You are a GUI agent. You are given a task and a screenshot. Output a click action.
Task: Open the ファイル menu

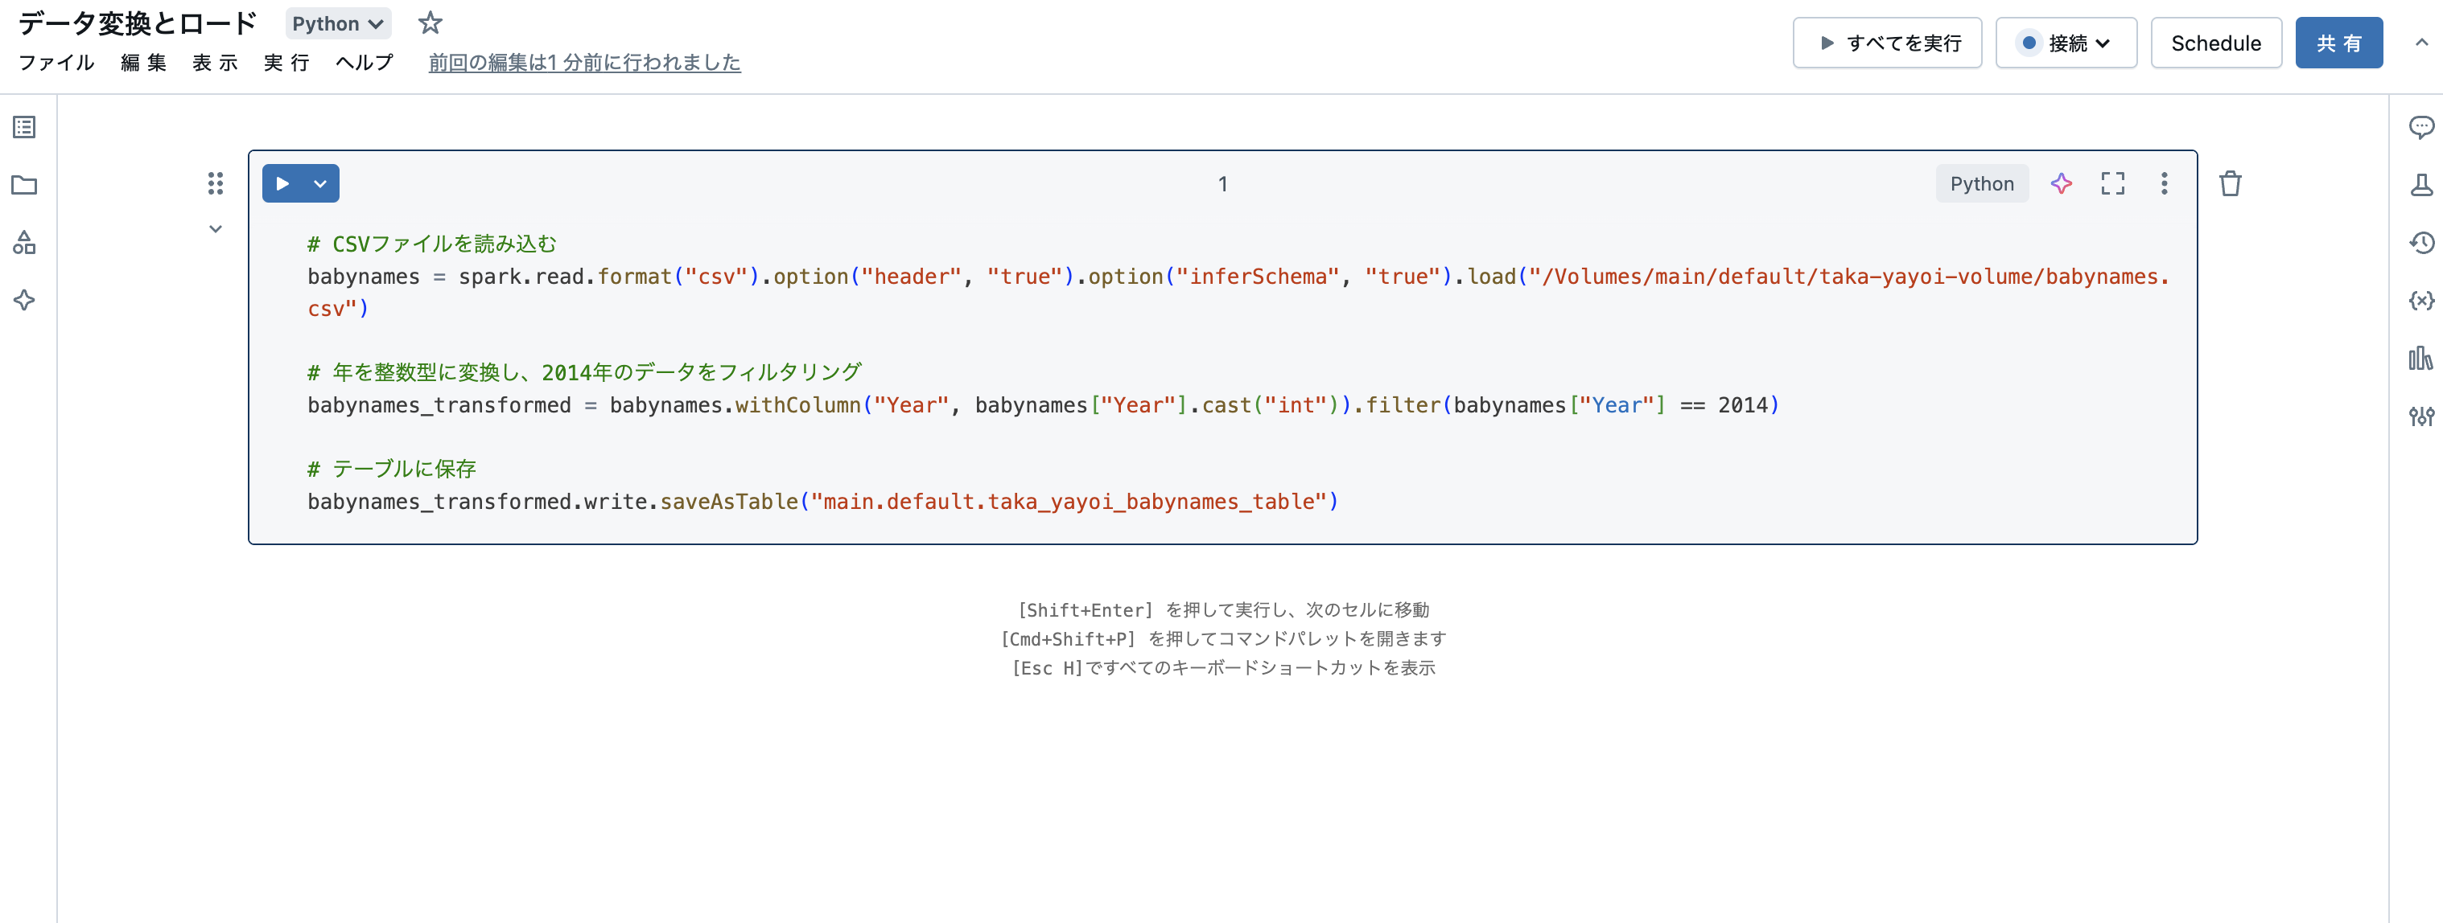coord(56,63)
